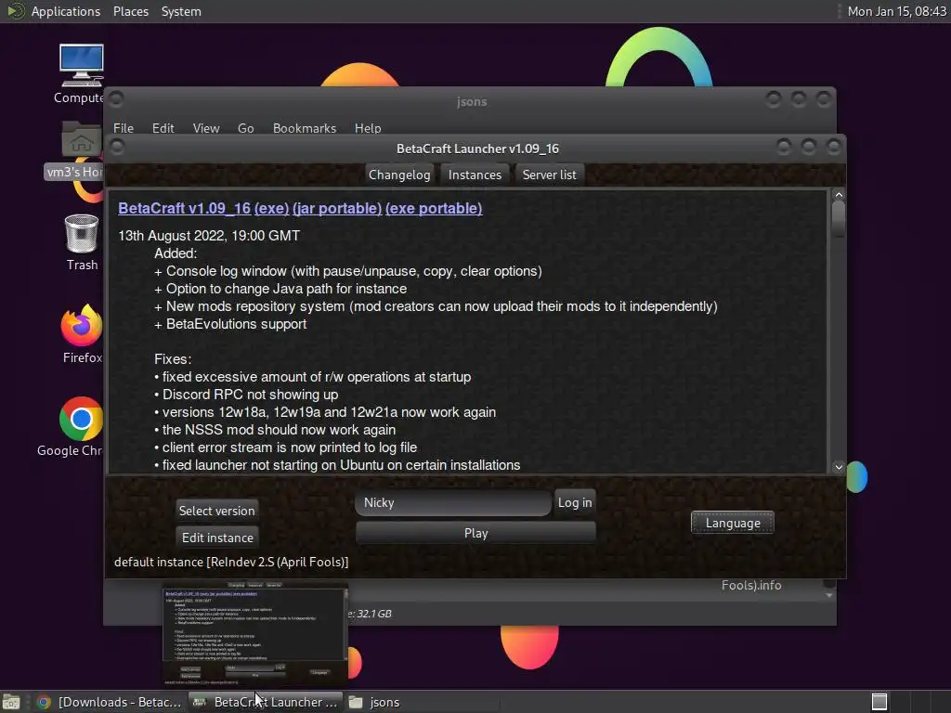Click the Edit instance button
This screenshot has height=713, width=951.
point(217,538)
